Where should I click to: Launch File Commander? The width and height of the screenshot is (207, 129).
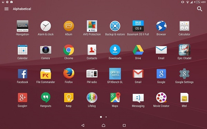tap(46, 74)
